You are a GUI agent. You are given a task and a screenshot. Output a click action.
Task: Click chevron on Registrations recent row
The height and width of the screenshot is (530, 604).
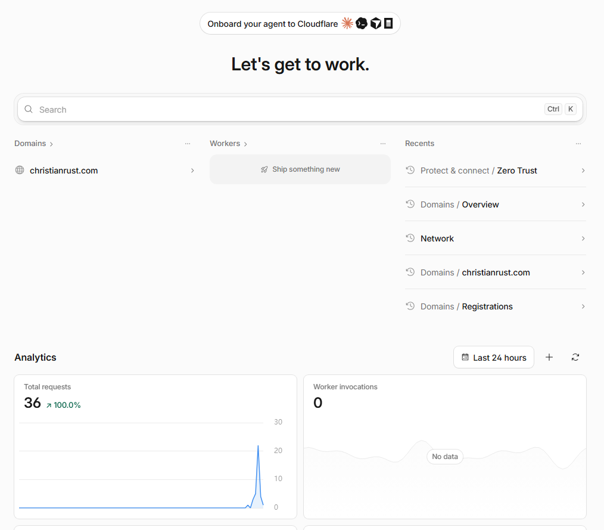point(583,306)
